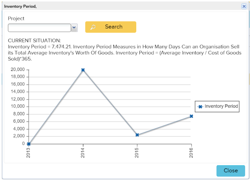Screen dimensions: 252x182
Task: Click the Project field dropdown chevron
Action: pos(75,28)
